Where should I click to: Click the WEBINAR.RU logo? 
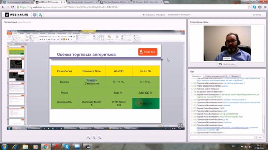click(17, 15)
